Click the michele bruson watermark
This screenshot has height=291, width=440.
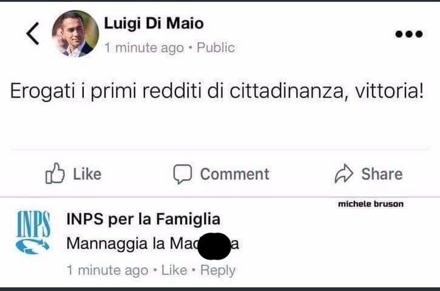[x=370, y=204]
